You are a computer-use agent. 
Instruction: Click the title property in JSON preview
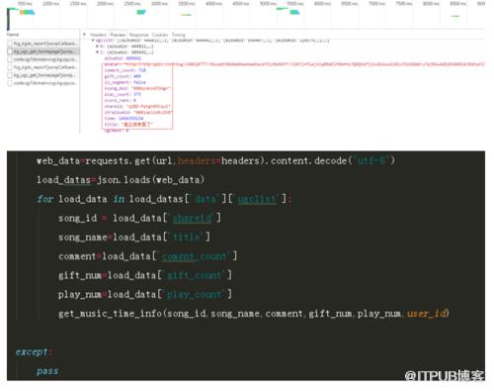pos(128,125)
